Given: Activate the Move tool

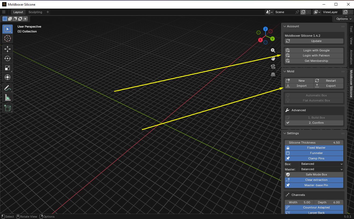Looking at the screenshot, I should (x=8, y=49).
